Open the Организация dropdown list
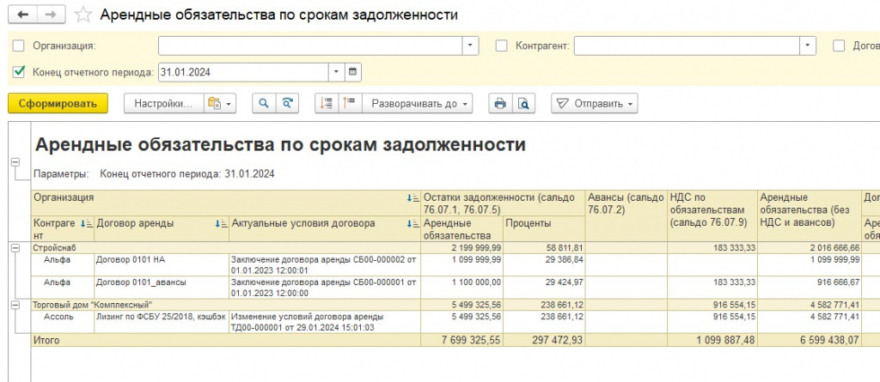This screenshot has height=382, width=880. (x=470, y=46)
